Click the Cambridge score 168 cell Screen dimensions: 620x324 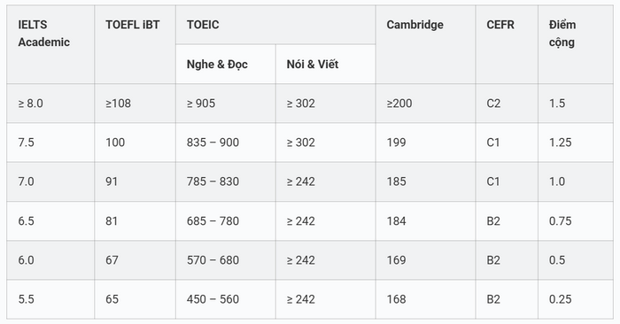[x=425, y=299]
